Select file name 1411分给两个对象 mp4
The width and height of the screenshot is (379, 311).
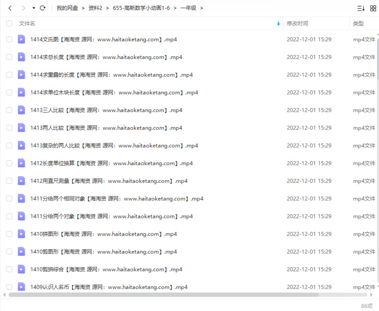click(x=111, y=216)
